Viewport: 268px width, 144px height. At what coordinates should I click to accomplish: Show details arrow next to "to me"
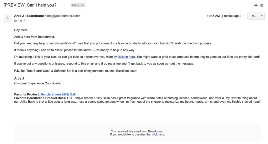(25, 21)
